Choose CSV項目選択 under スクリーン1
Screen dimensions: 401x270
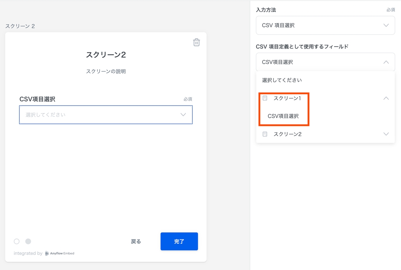[x=283, y=116]
